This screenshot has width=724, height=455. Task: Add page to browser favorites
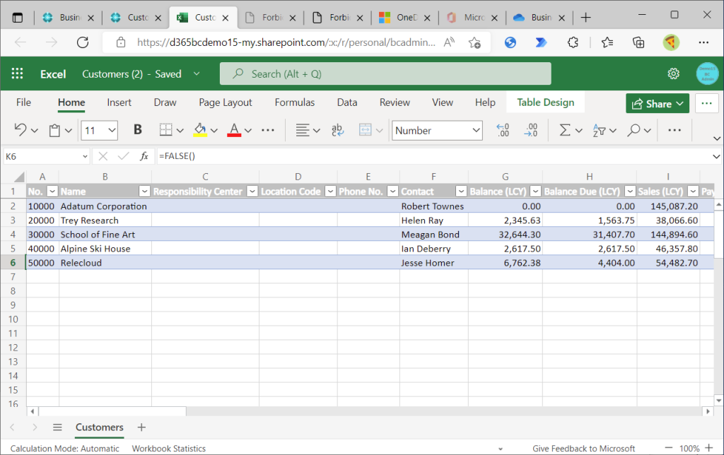474,42
